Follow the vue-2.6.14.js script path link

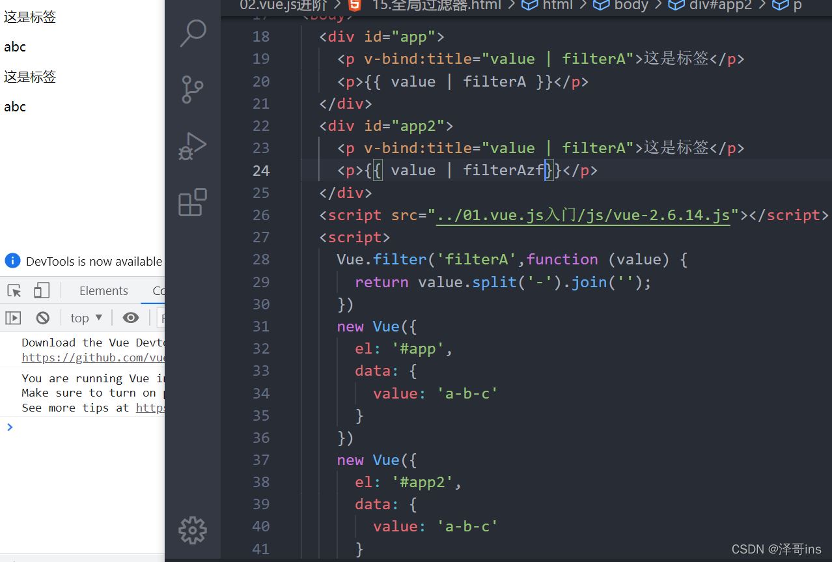pos(583,215)
